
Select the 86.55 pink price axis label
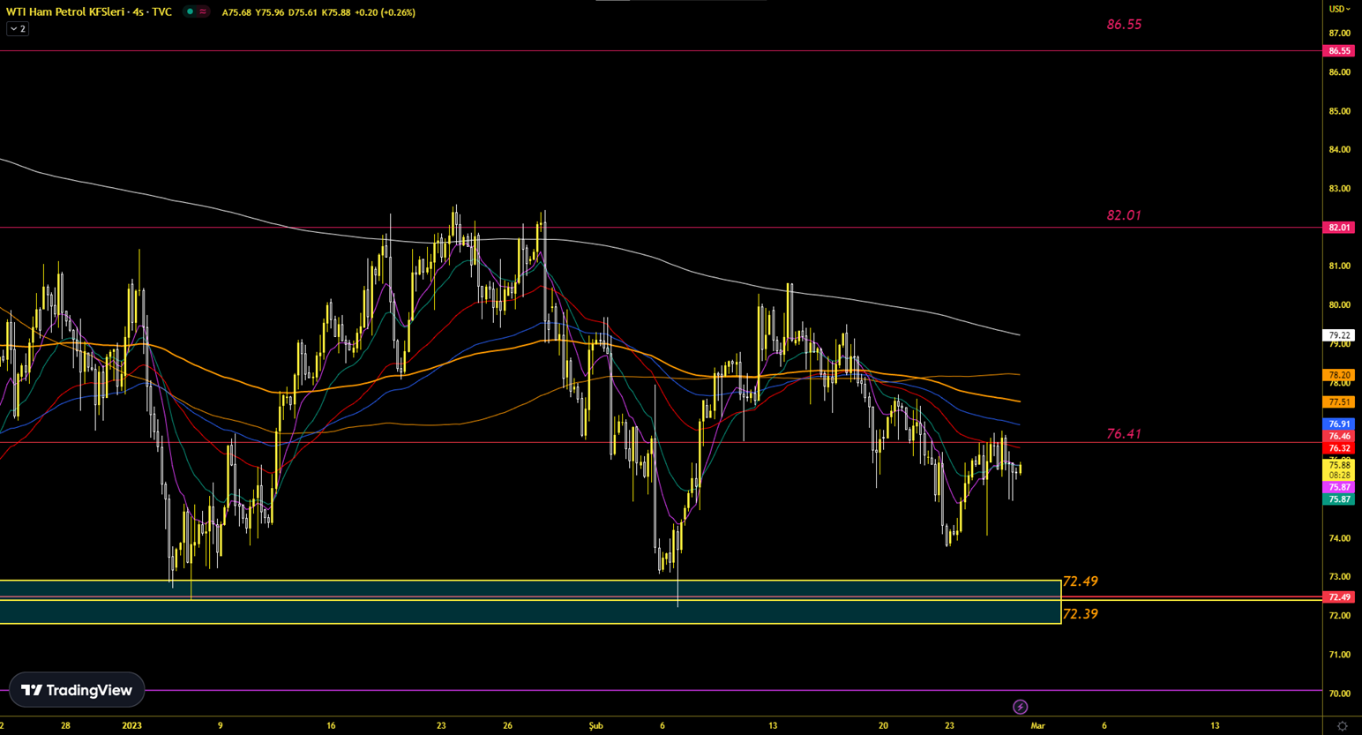click(1339, 51)
